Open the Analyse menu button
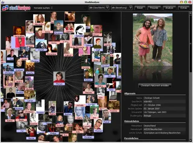The image size is (193, 143). [169, 8]
